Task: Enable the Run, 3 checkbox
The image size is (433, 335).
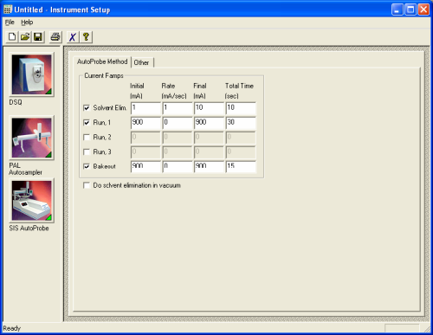Action: point(87,151)
